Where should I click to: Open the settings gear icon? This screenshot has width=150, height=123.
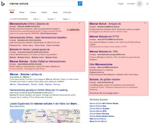tap(148, 4)
